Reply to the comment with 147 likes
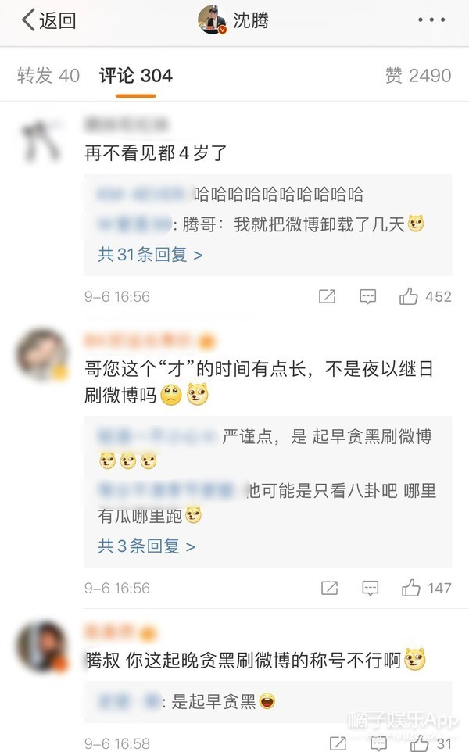The height and width of the screenshot is (752, 469). [371, 588]
